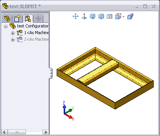The height and width of the screenshot is (136, 160).
Task: Activate the Pan move-arrows tool
Action: pos(76,16)
